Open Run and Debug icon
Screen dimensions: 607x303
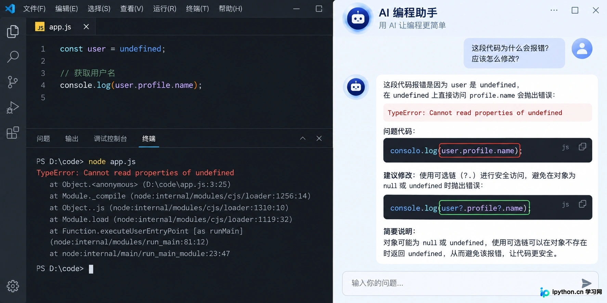[13, 107]
